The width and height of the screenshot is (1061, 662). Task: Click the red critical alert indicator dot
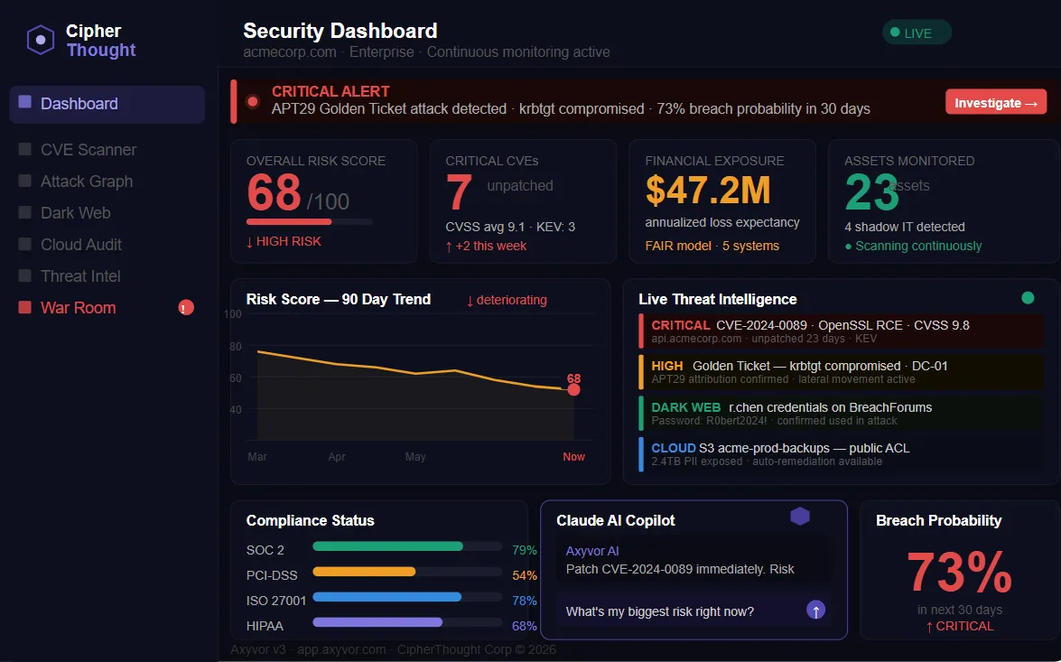pos(253,101)
